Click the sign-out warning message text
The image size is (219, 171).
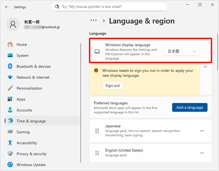(x=148, y=73)
